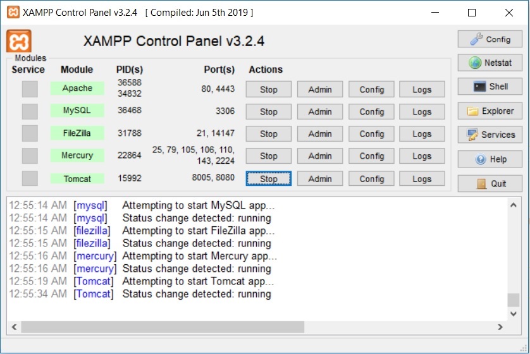530x354 pixels.
Task: Stop the Mercury module
Action: (268, 156)
